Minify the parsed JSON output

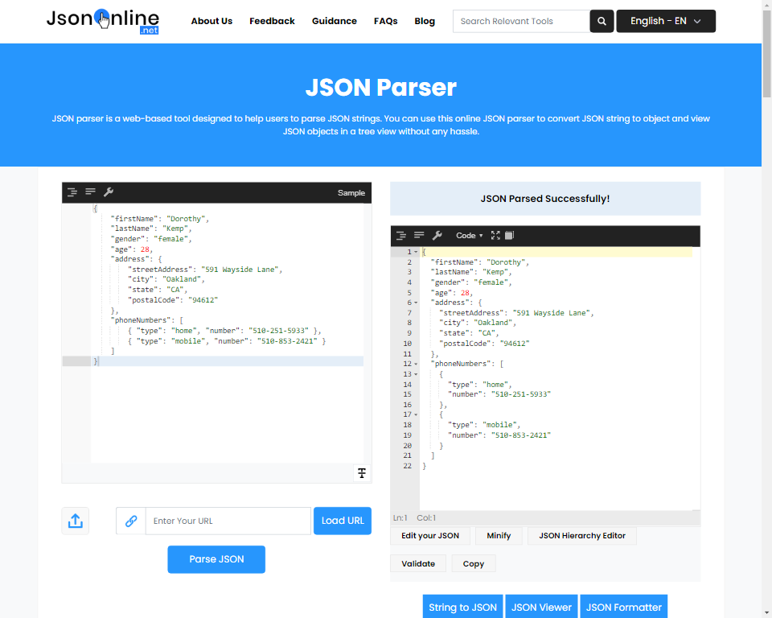pos(499,535)
